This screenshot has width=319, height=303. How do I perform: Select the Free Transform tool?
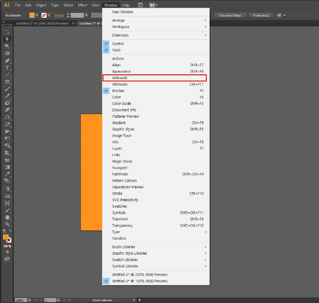[7, 138]
